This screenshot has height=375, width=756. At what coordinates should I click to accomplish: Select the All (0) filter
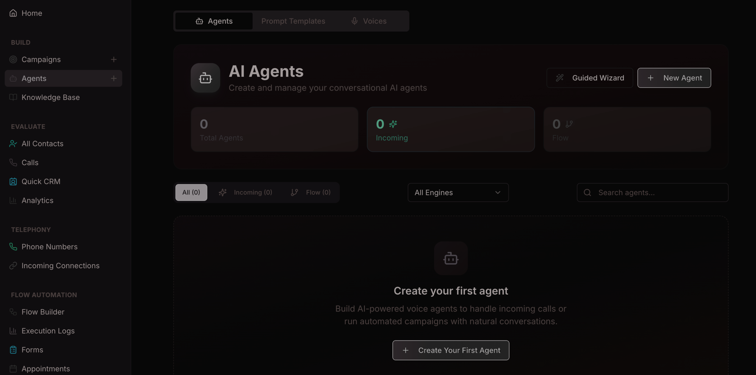click(191, 192)
